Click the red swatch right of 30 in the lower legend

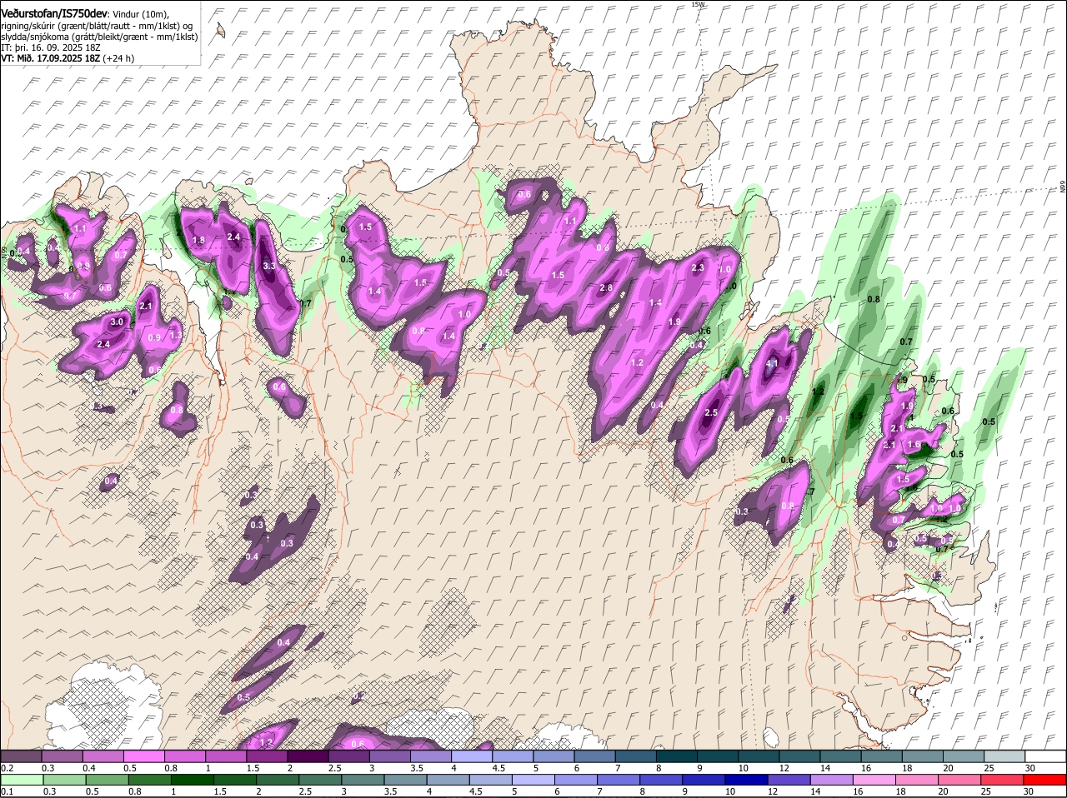click(x=1046, y=780)
